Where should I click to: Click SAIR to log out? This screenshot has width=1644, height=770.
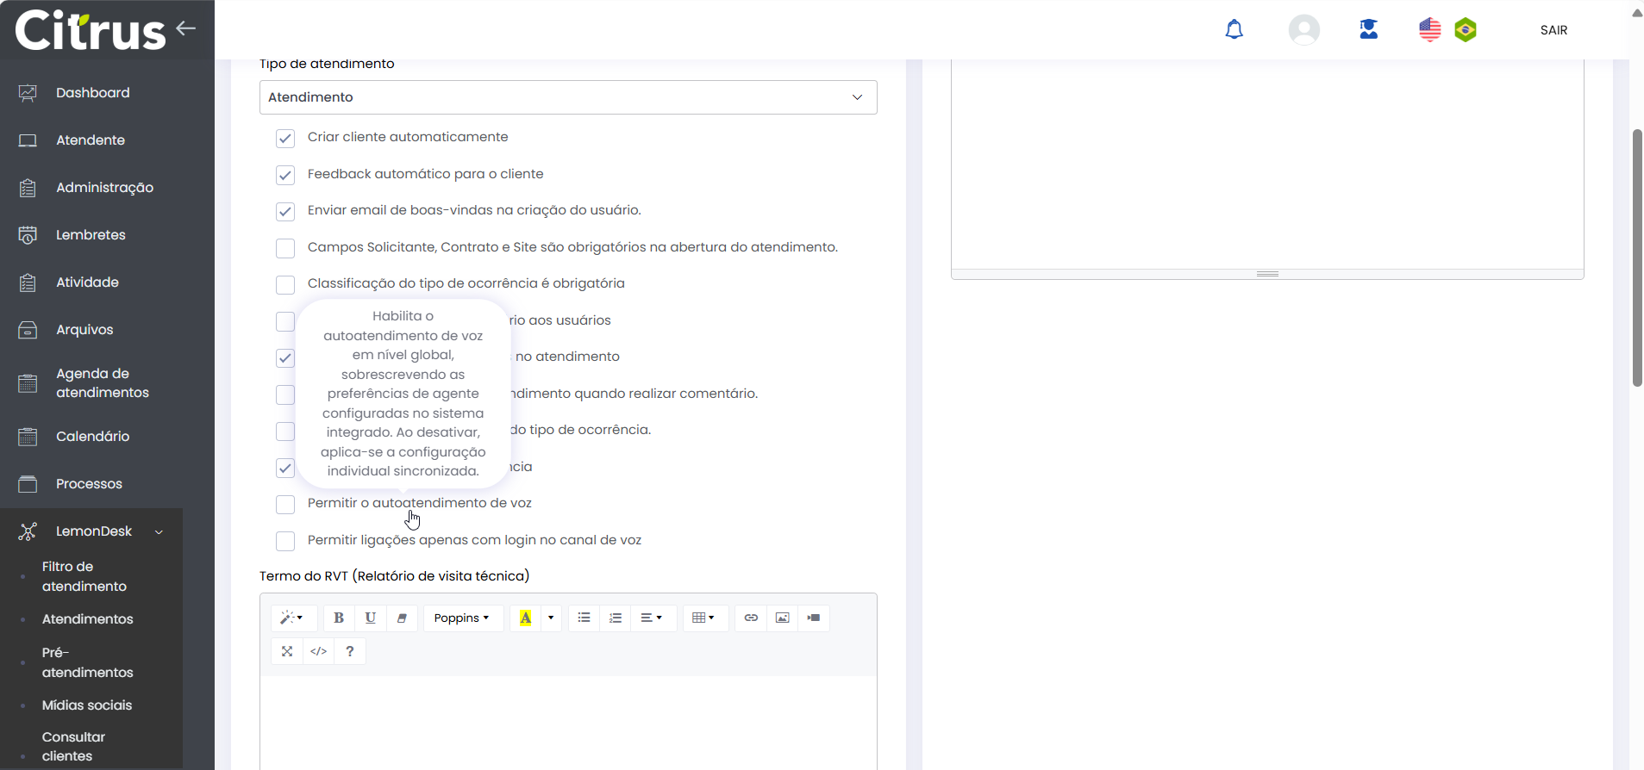point(1553,30)
